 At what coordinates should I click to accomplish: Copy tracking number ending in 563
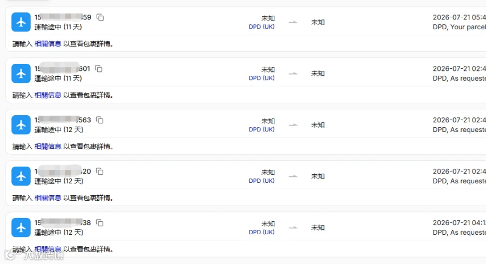[100, 120]
